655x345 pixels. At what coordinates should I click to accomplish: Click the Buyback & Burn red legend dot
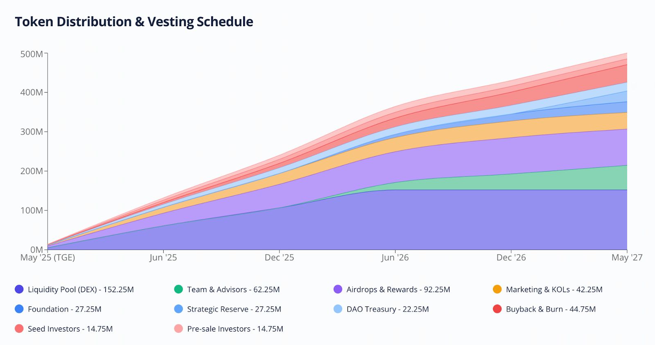pos(497,309)
